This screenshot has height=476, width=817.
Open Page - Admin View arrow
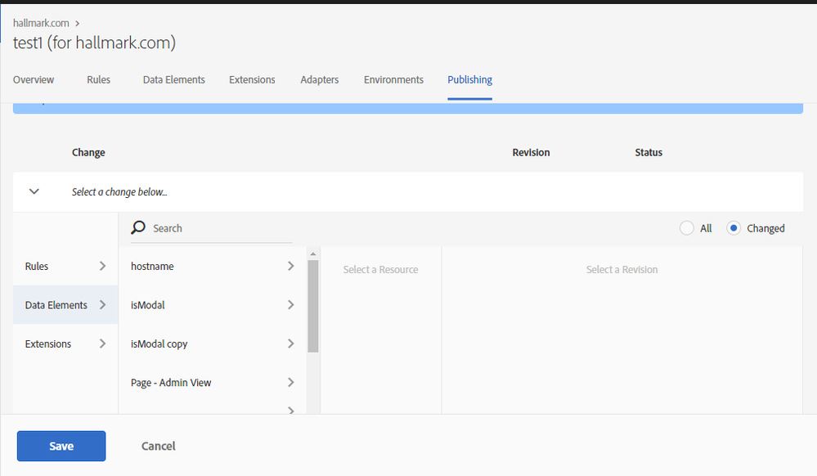[291, 382]
